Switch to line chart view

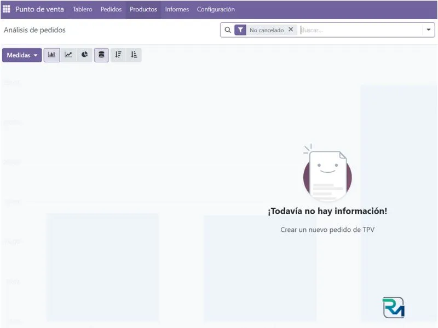tap(68, 55)
